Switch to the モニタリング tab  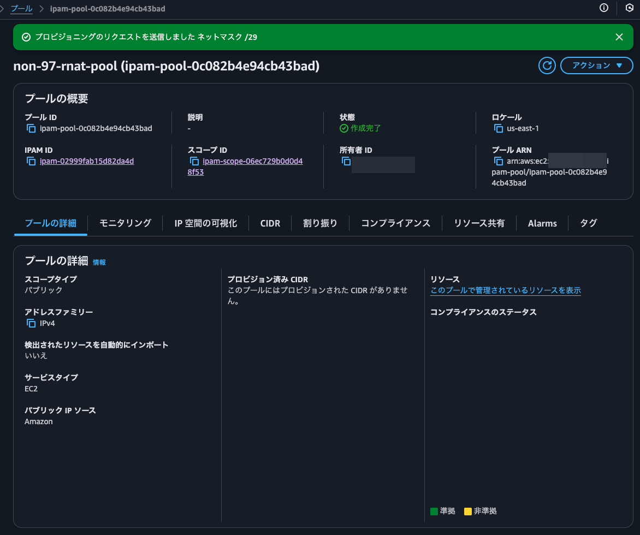tap(125, 223)
